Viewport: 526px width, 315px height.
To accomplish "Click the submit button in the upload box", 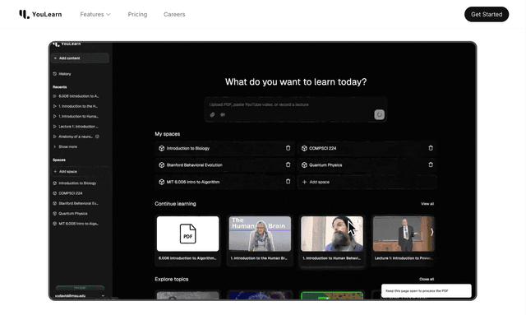I will coord(379,114).
